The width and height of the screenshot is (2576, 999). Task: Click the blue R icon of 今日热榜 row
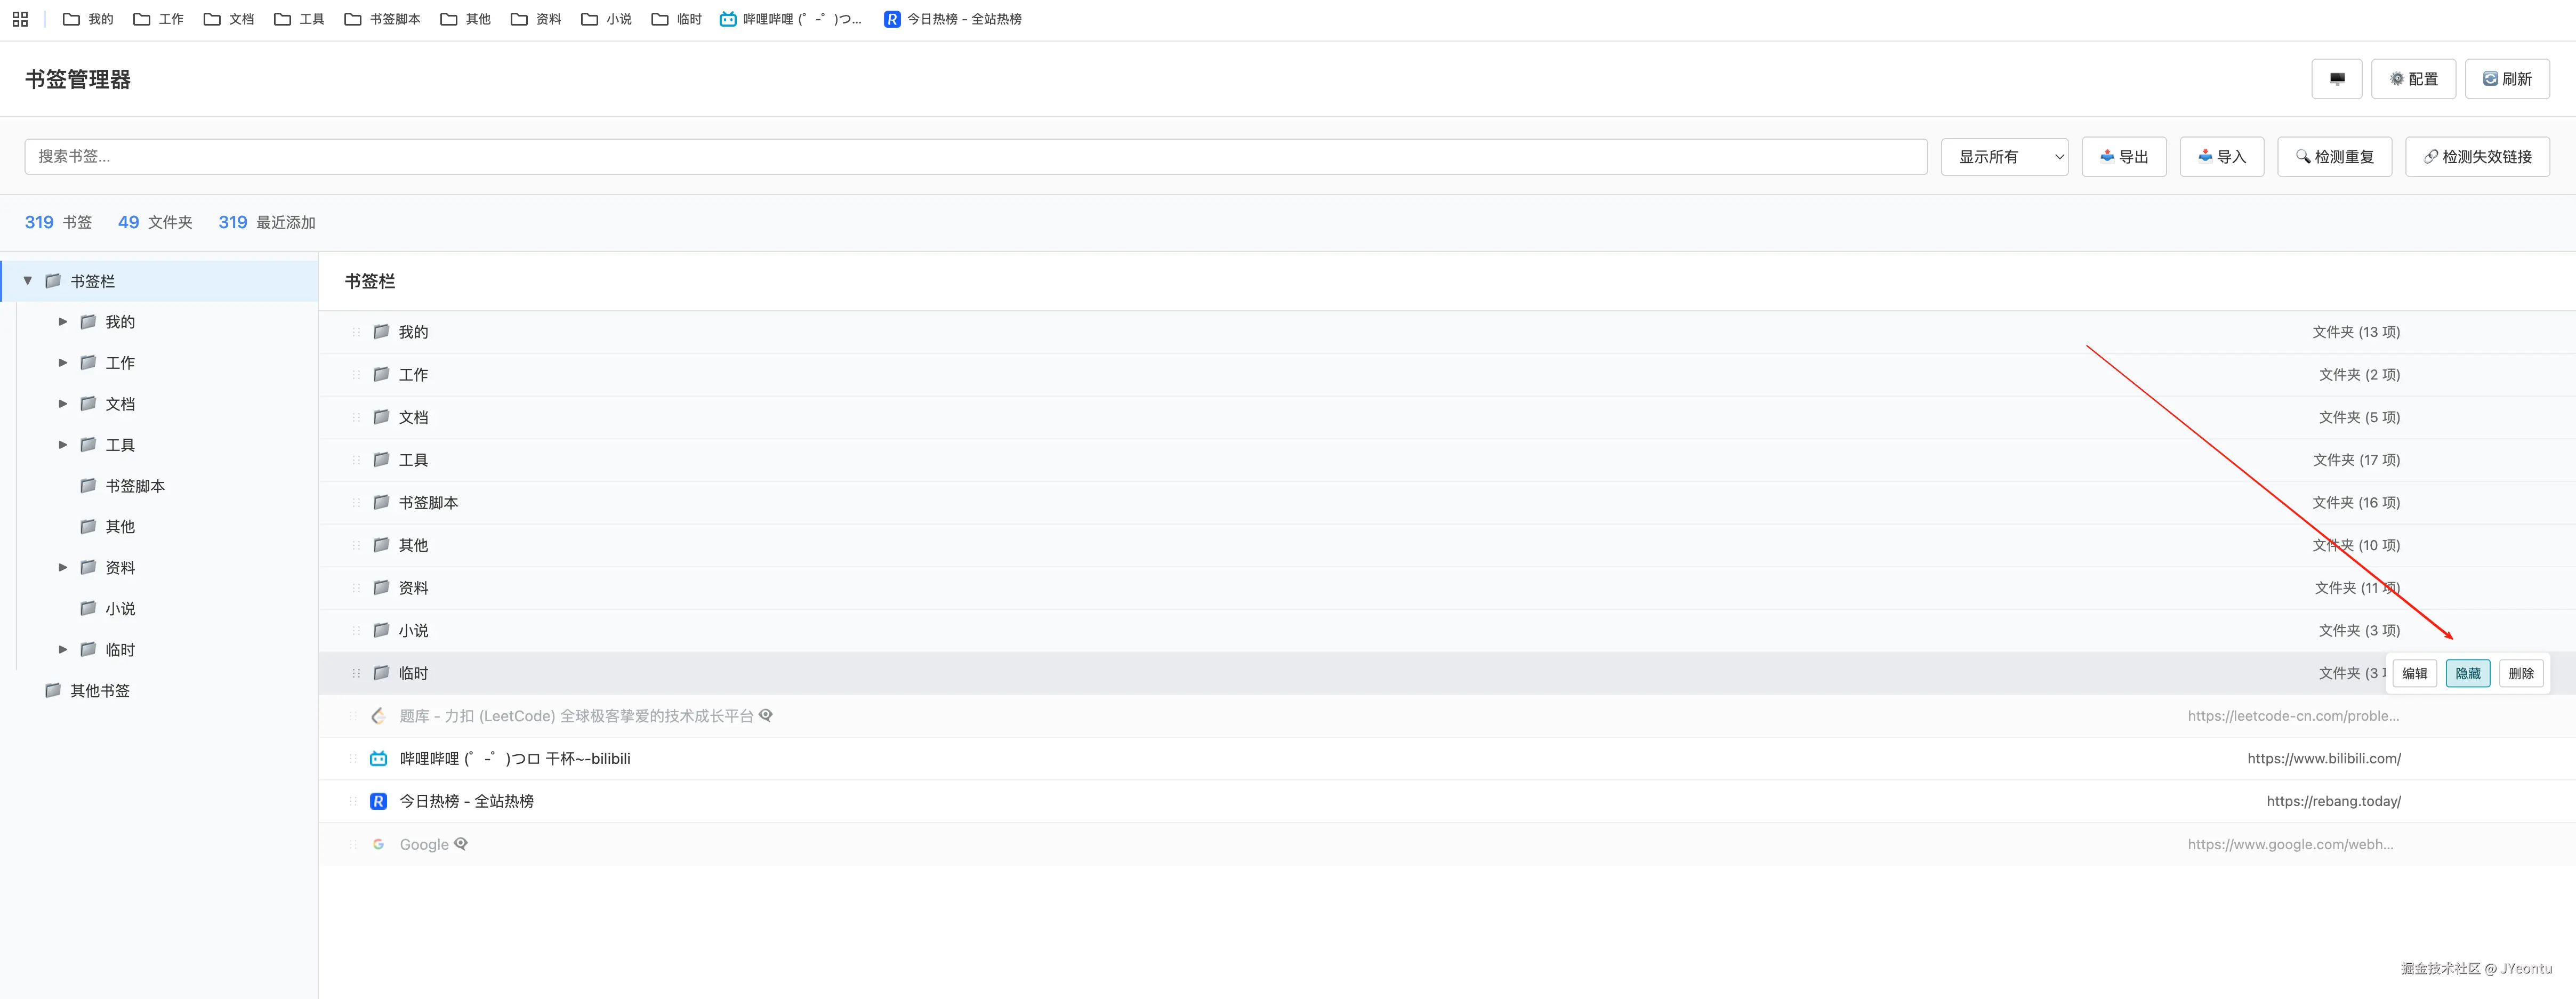tap(378, 801)
